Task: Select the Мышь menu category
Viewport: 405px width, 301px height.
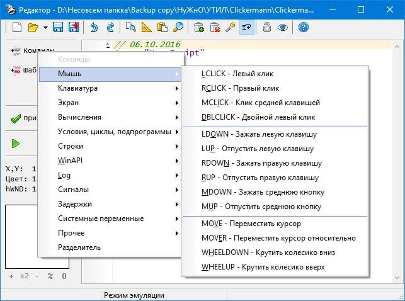Action: 110,74
